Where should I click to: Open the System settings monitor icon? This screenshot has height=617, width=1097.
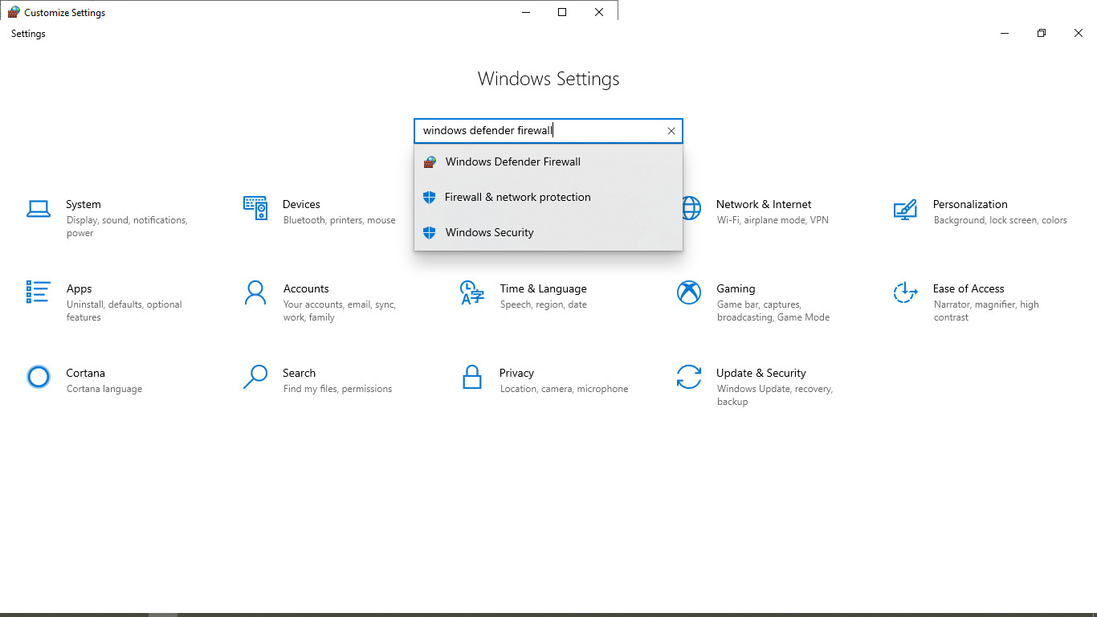point(39,209)
